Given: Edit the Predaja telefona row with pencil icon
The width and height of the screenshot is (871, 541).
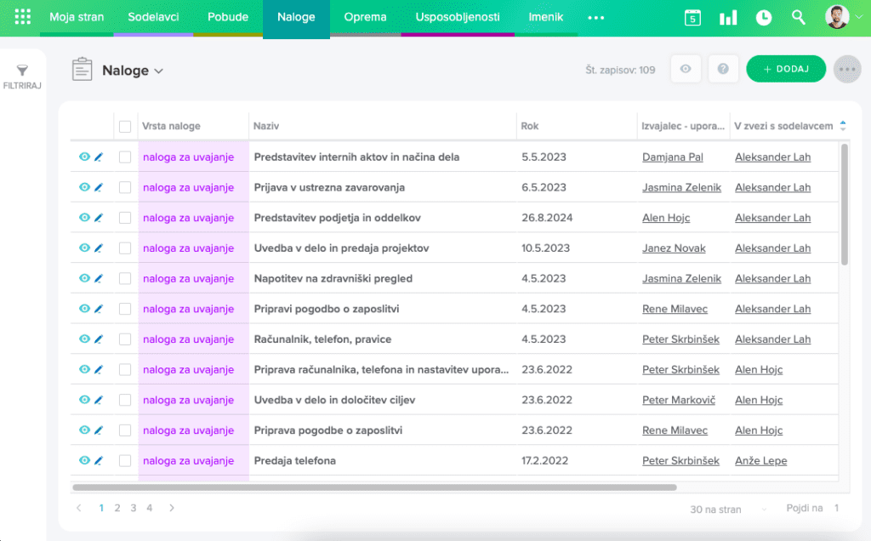Looking at the screenshot, I should (99, 460).
